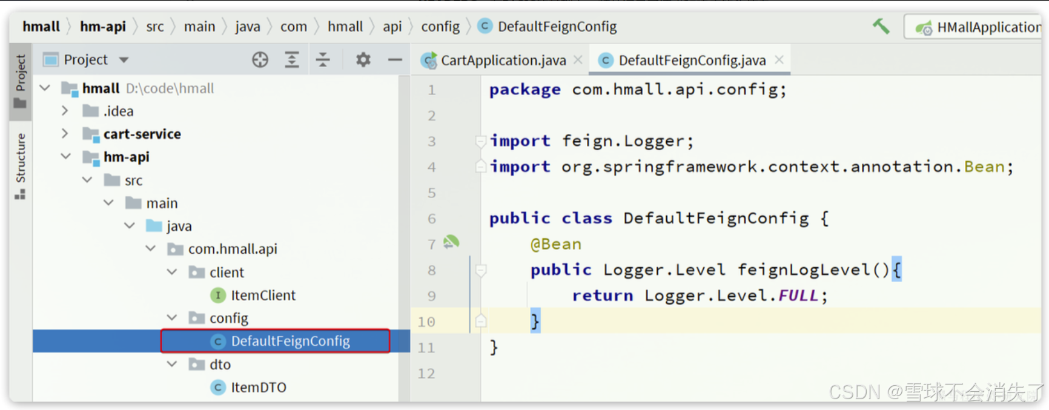This screenshot has height=410, width=1049.
Task: Click feignLogLevel method name in editor
Action: click(804, 269)
